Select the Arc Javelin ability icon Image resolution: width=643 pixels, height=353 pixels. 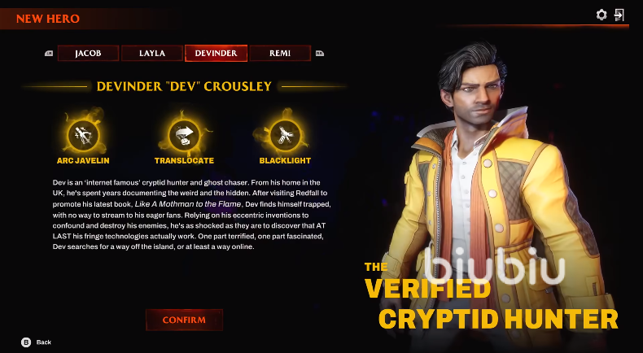click(x=83, y=135)
